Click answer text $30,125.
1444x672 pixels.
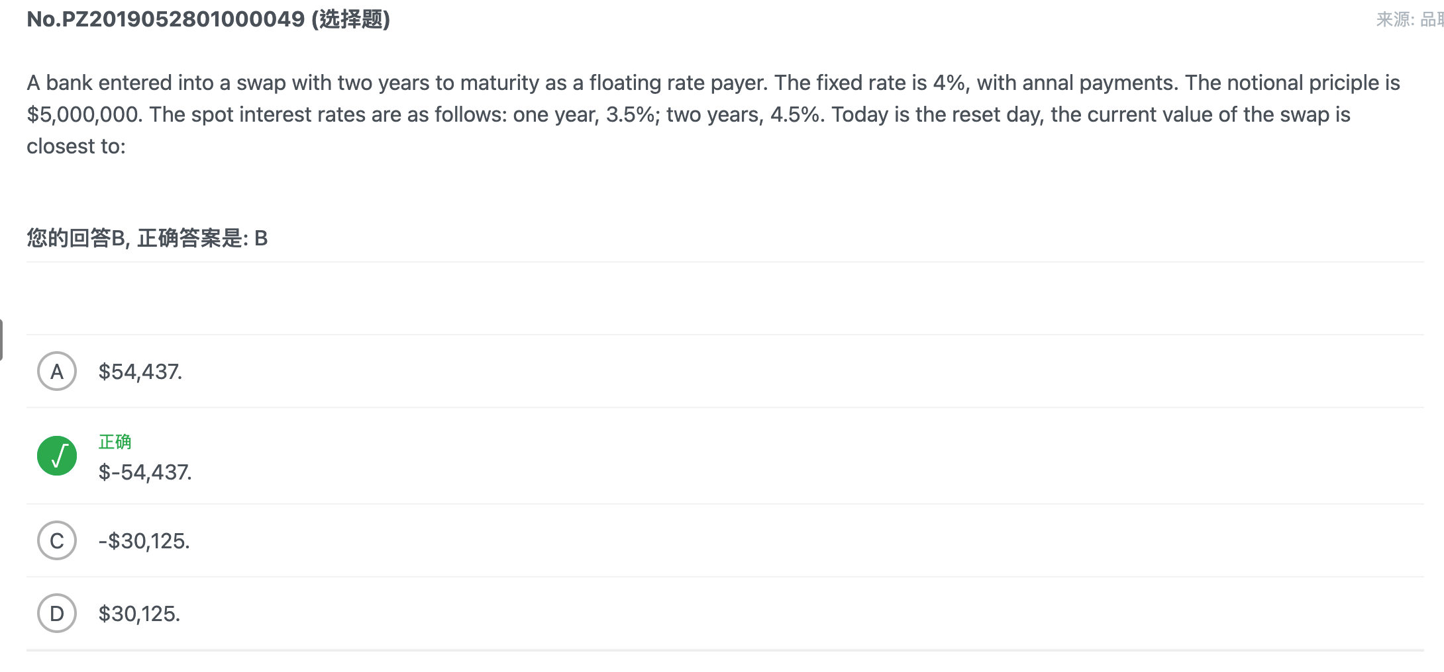[139, 614]
